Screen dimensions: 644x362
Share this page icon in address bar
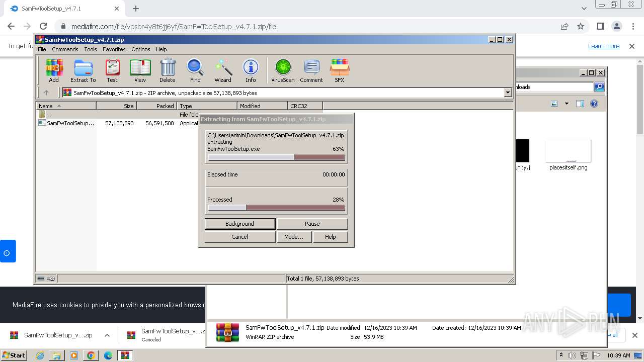point(565,26)
